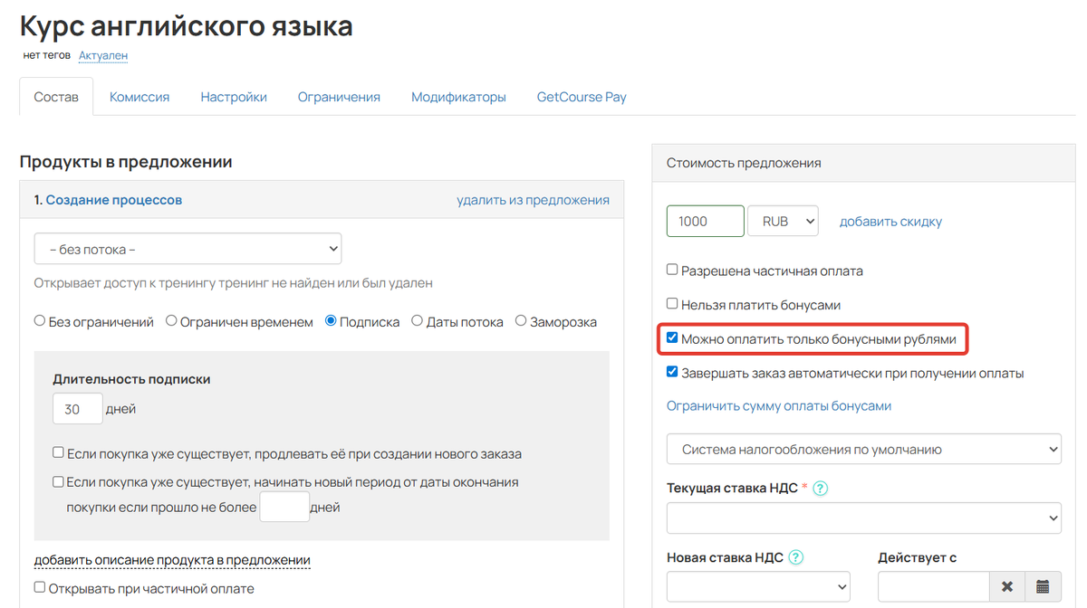Click the price field containing 1000
Image resolution: width=1087 pixels, height=608 pixels.
click(x=705, y=221)
